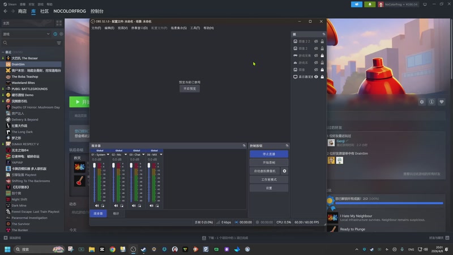Select DrainSim in Steam library list
The height and width of the screenshot is (255, 453).
31,64
